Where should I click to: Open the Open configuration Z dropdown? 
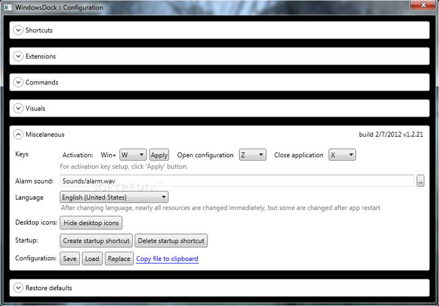coord(252,155)
